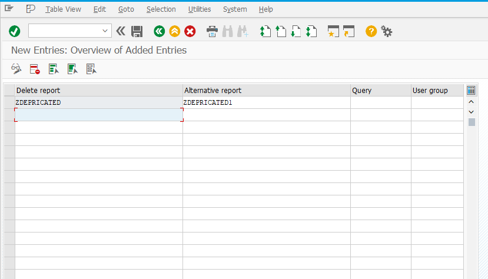Click the Select All icon

tap(54, 69)
